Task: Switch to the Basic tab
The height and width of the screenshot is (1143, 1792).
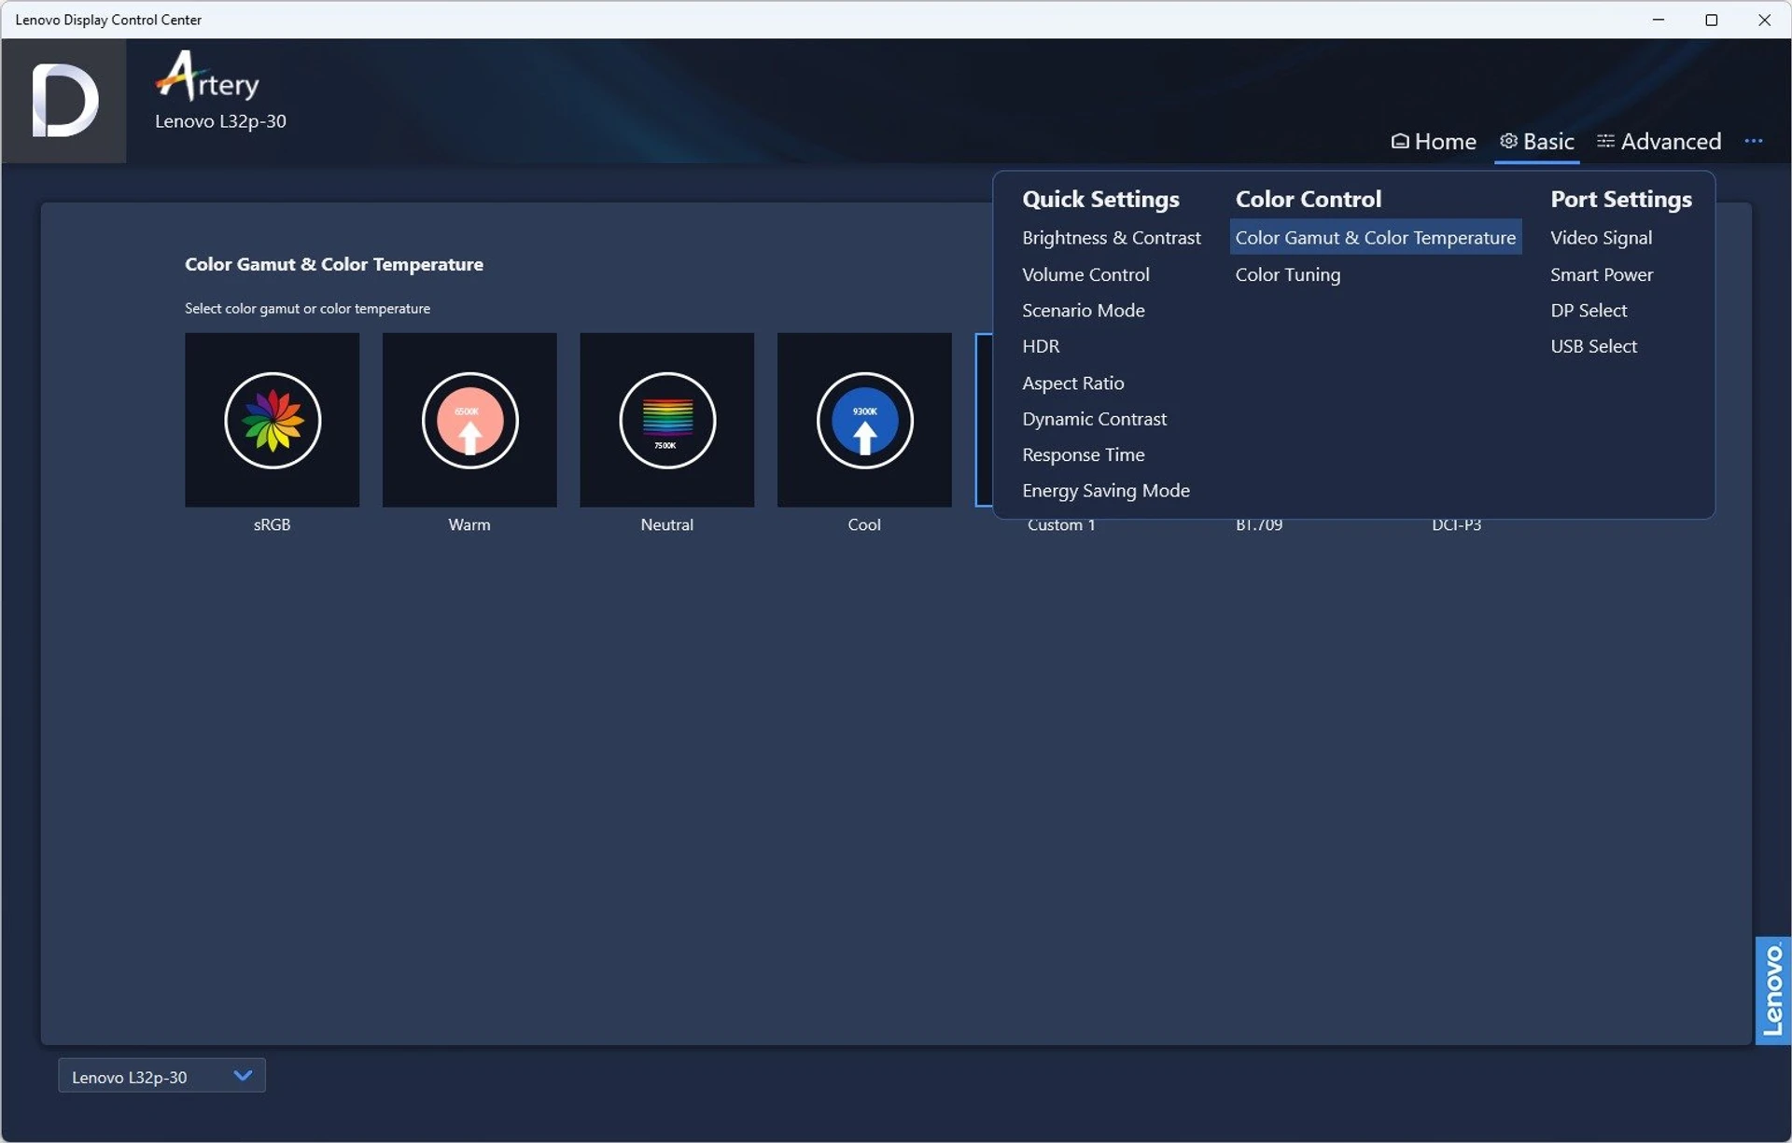Action: click(1536, 141)
